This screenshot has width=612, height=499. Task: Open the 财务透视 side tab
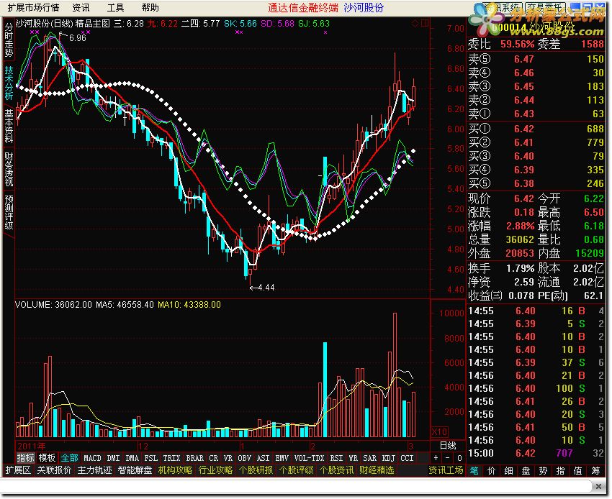[x=9, y=169]
